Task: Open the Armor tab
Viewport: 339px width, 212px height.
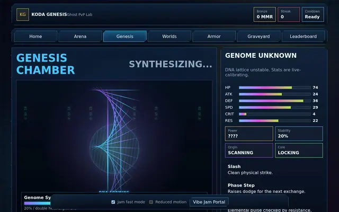Action: 214,37
